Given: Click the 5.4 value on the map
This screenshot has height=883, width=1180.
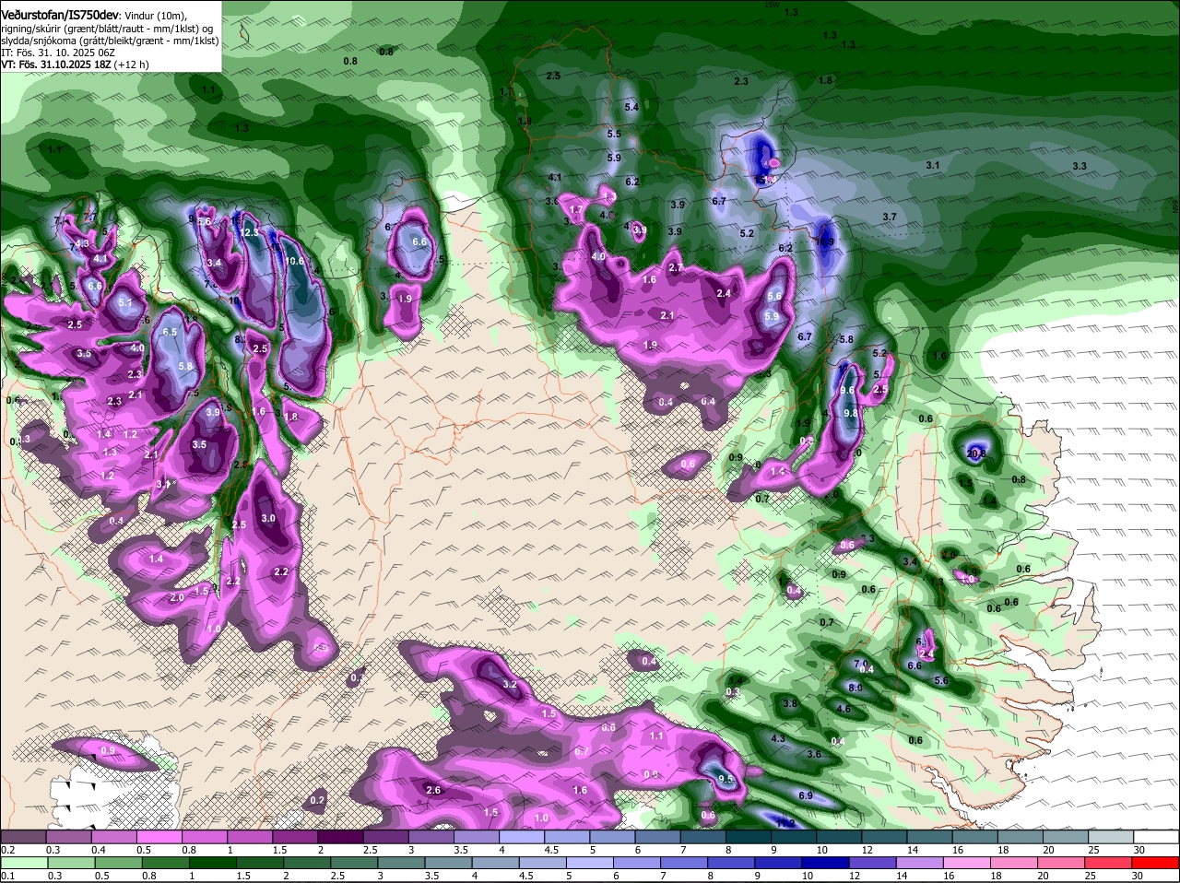Looking at the screenshot, I should [631, 108].
